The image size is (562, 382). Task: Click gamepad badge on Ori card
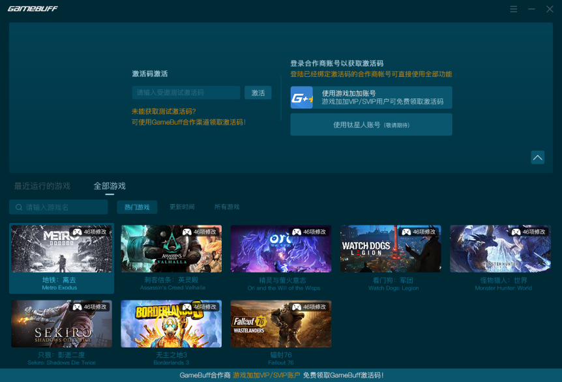point(309,232)
